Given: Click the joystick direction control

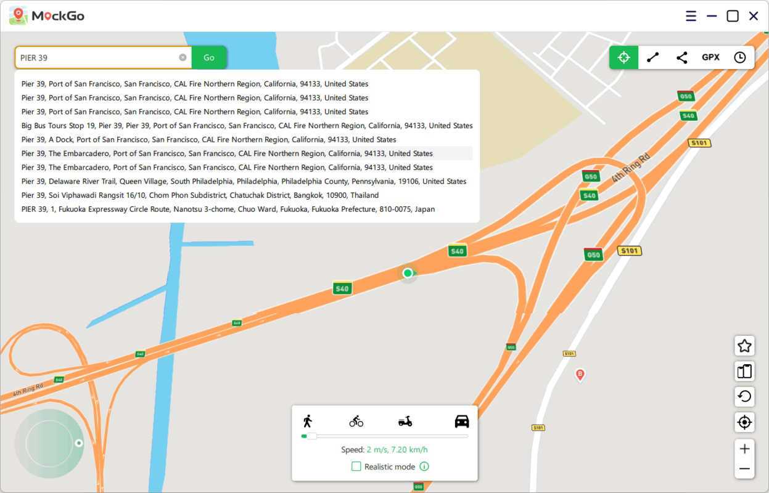Looking at the screenshot, I should point(49,443).
